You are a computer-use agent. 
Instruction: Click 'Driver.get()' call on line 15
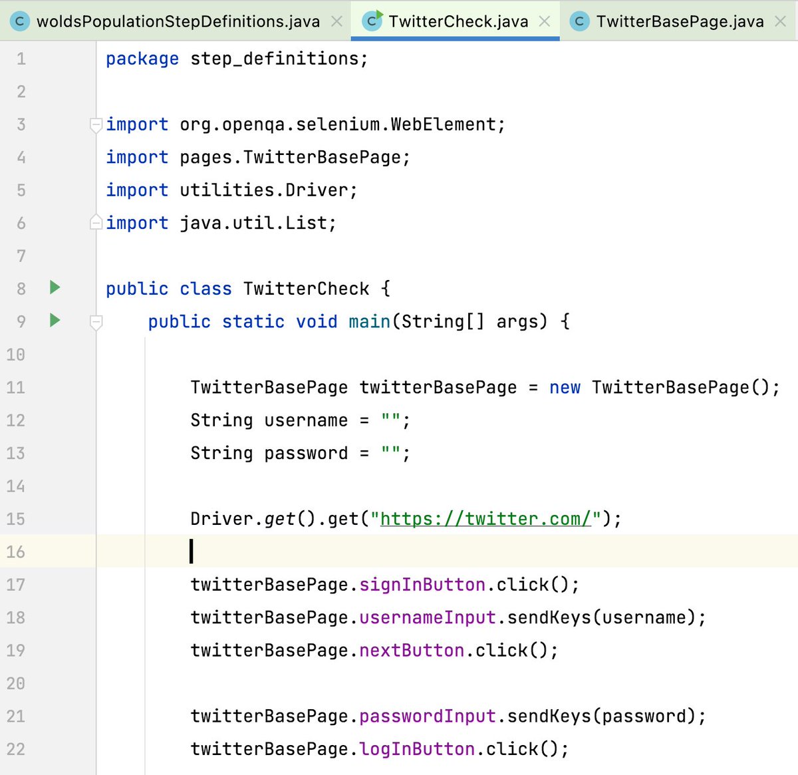(x=253, y=519)
